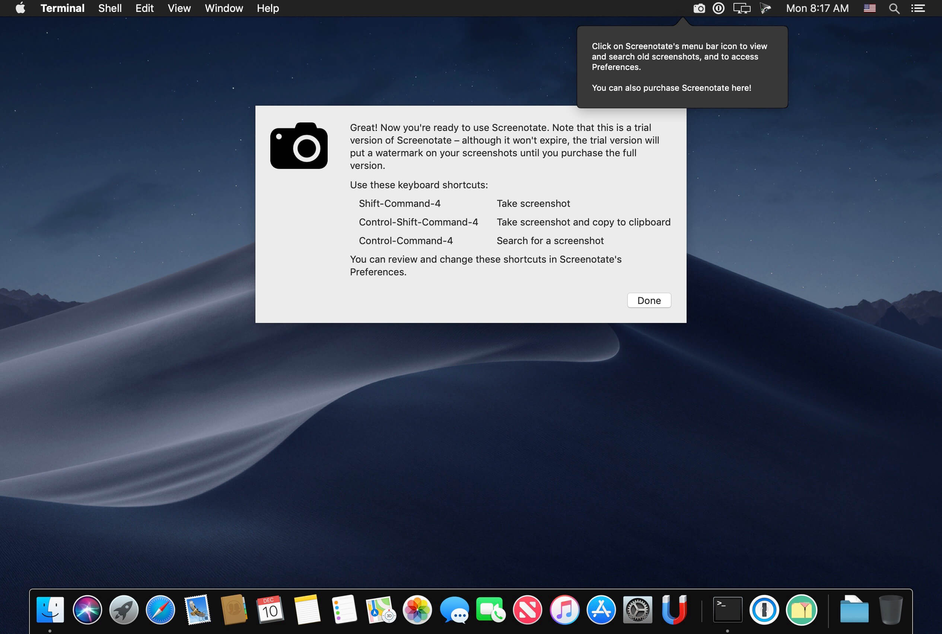Screen dimensions: 942x634
Task: Open the Terminal dock icon
Action: [x=727, y=609]
